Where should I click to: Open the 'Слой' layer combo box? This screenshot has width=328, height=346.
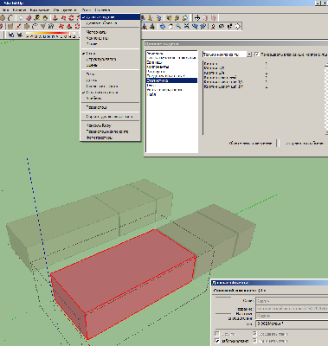[292, 301]
